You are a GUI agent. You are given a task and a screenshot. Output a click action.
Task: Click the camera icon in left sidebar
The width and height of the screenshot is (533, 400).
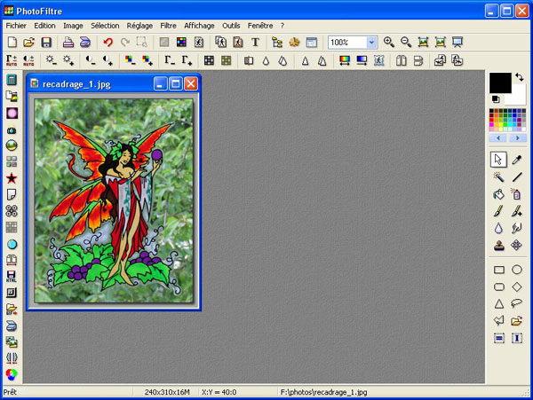(12, 130)
